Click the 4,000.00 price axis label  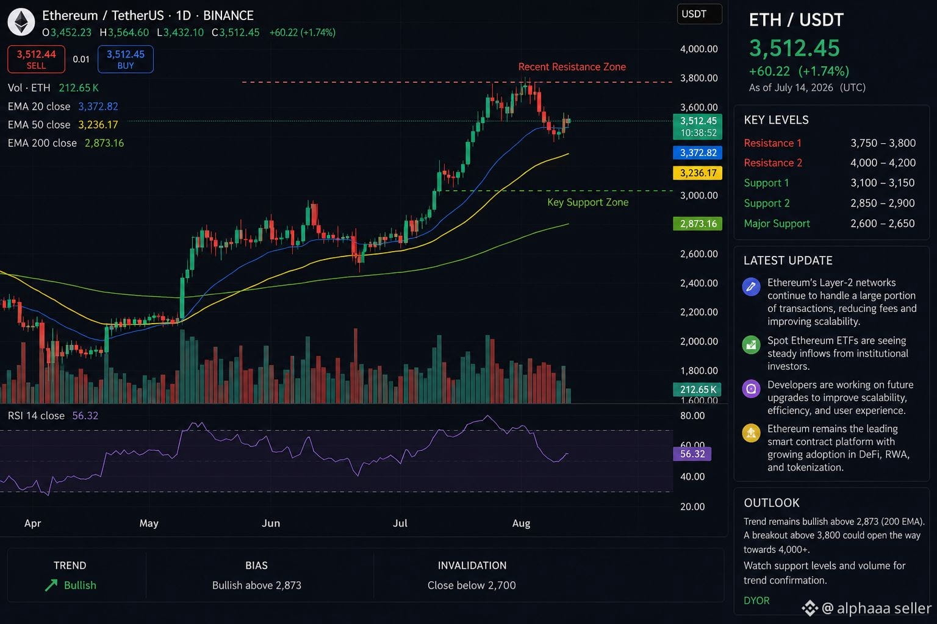(699, 49)
